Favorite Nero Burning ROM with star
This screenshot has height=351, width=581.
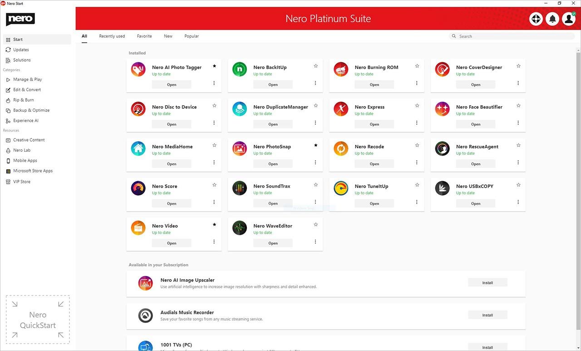417,66
